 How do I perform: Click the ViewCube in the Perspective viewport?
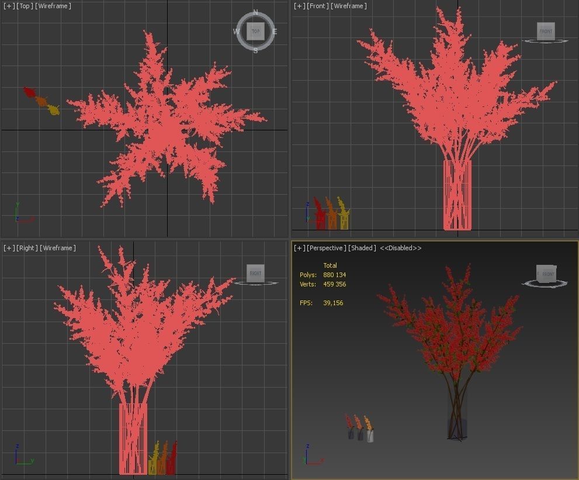546,274
